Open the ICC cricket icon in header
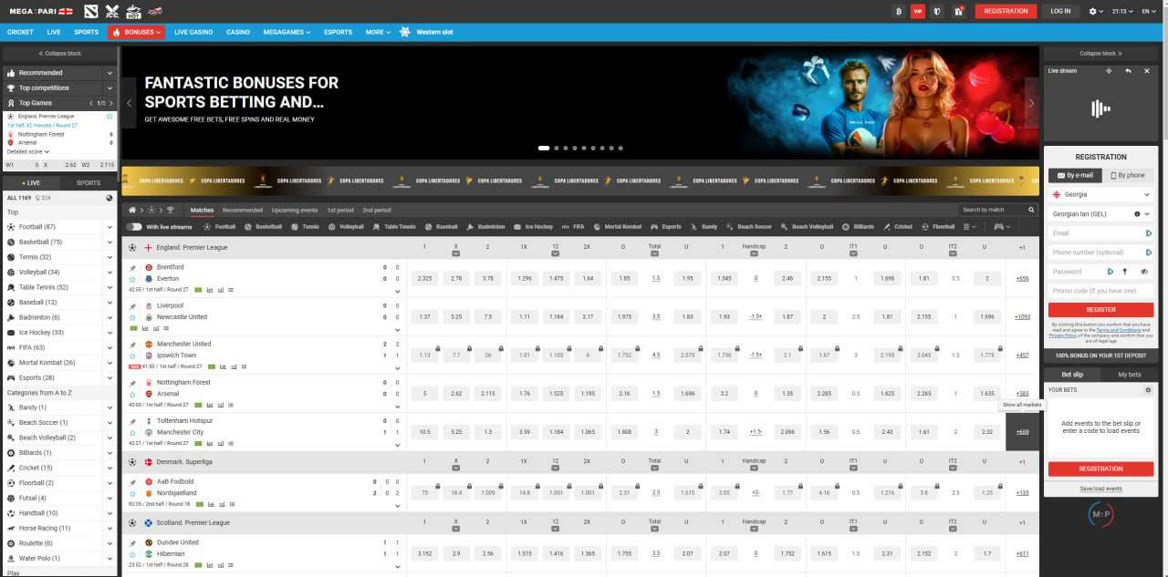The height and width of the screenshot is (577, 1168). (112, 11)
